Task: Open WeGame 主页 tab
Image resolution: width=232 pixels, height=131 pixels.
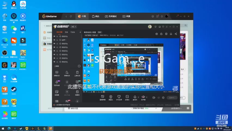Action: pos(82,16)
